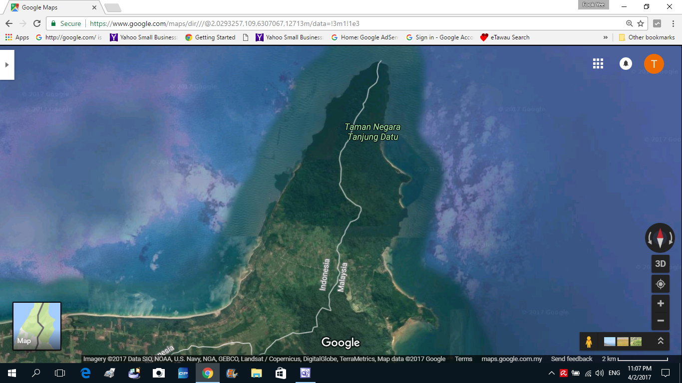This screenshot has height=383, width=682.
Task: Open the notifications bell
Action: [626, 63]
